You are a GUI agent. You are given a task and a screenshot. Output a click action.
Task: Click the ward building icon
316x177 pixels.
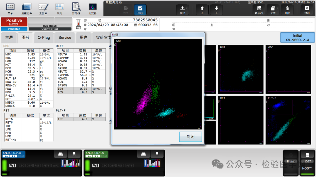point(268,20)
